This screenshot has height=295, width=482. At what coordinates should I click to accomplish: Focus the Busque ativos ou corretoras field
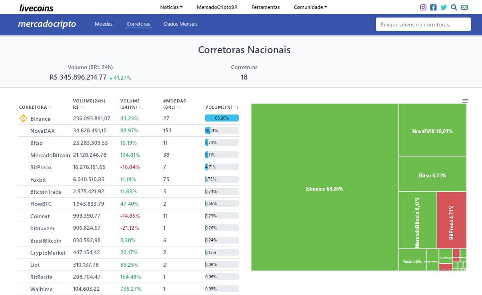click(423, 24)
